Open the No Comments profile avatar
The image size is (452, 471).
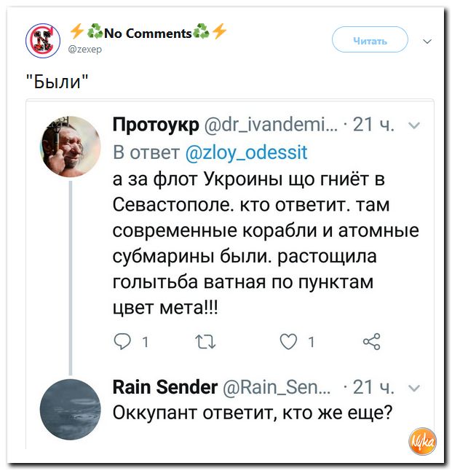(x=43, y=41)
